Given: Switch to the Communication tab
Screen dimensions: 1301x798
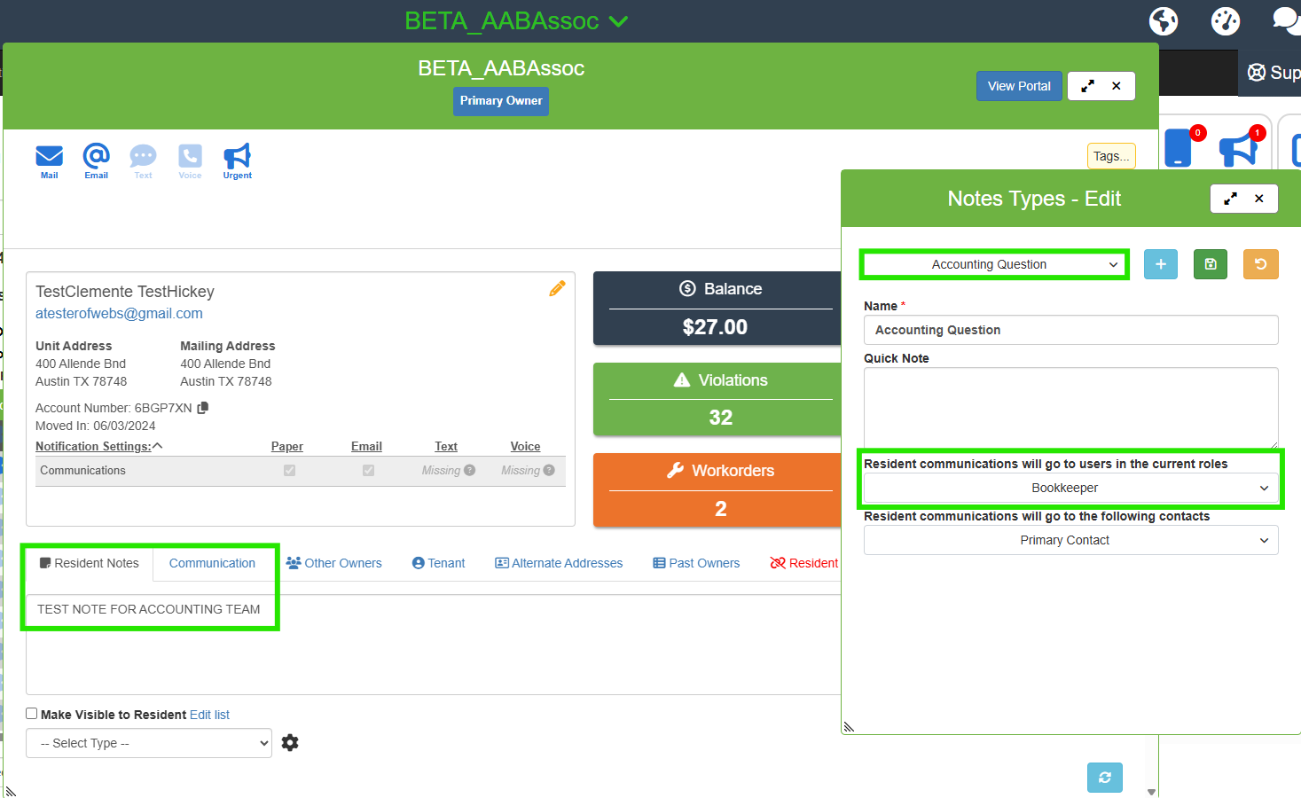Looking at the screenshot, I should tap(212, 564).
